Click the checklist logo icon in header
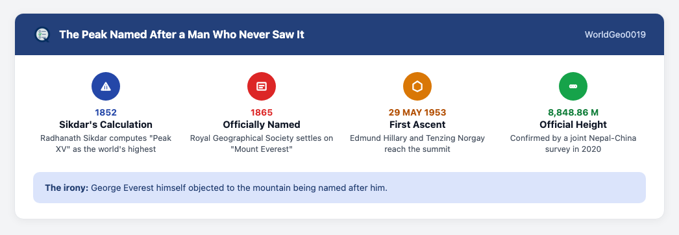 [42, 34]
